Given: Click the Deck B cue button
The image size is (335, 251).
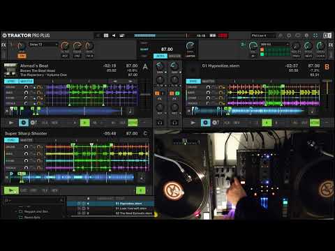Looking at the screenshot, I should coord(206,123).
